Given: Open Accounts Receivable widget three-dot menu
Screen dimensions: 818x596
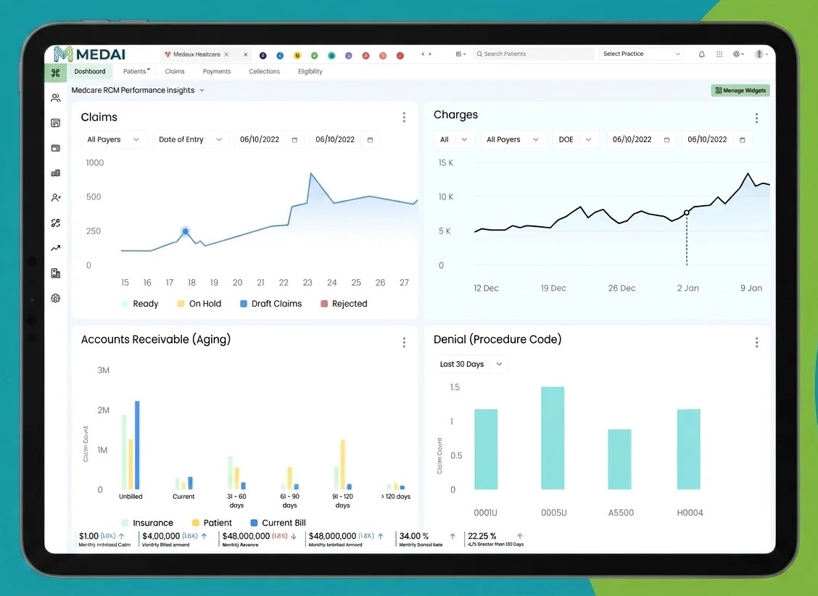Looking at the screenshot, I should coord(404,342).
